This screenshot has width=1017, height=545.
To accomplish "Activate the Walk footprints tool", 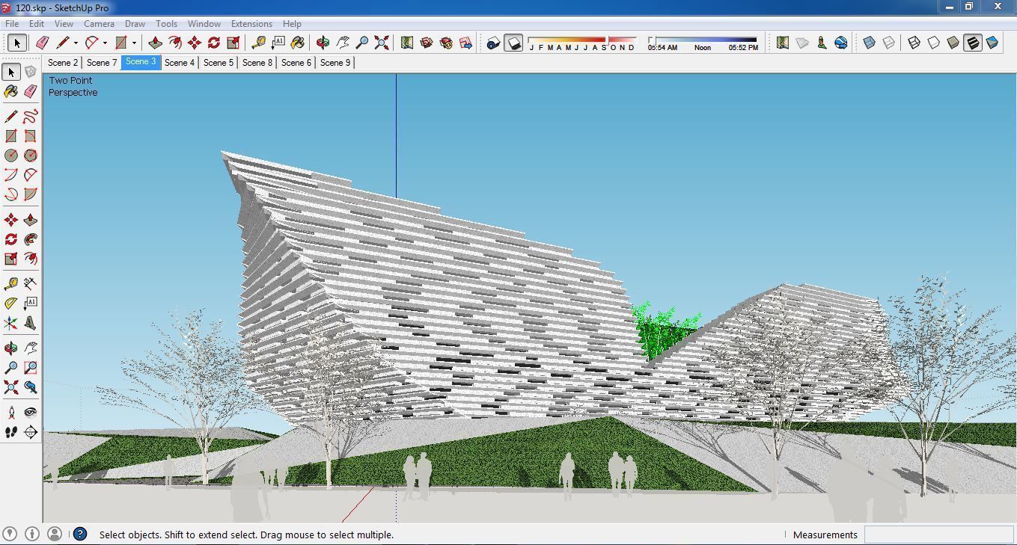I will pos(10,431).
